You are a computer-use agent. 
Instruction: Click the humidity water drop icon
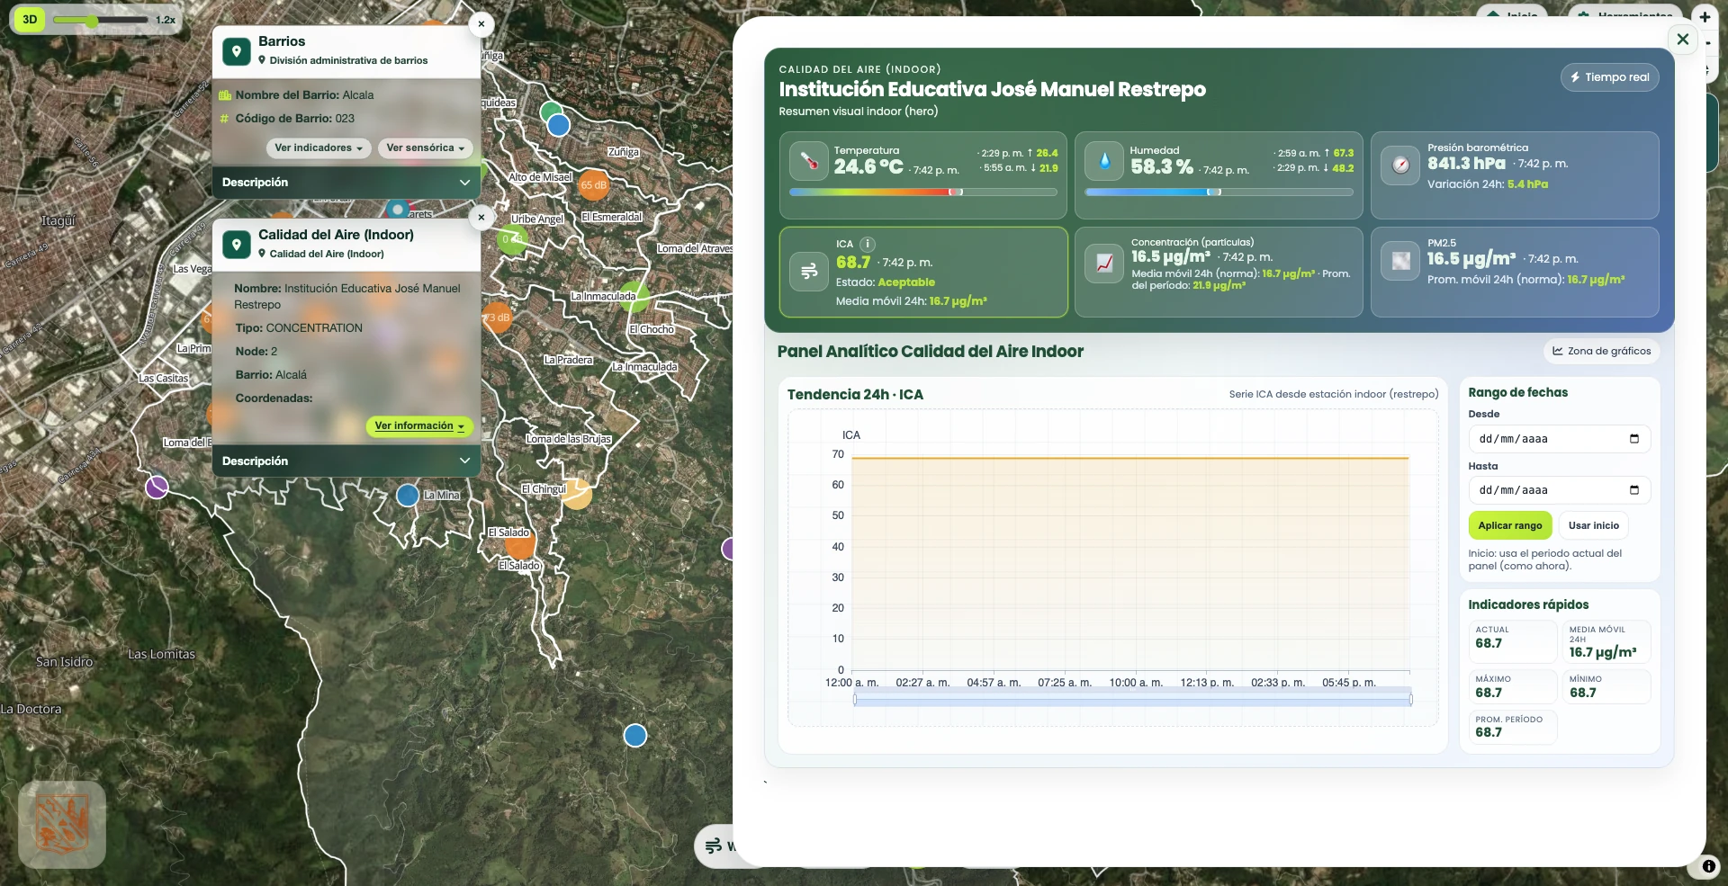tap(1104, 162)
